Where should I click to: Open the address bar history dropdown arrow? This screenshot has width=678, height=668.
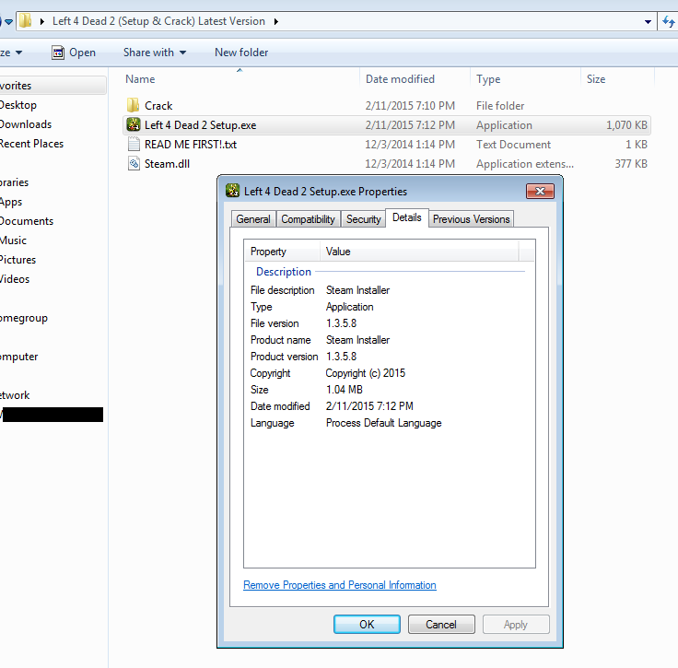point(646,20)
